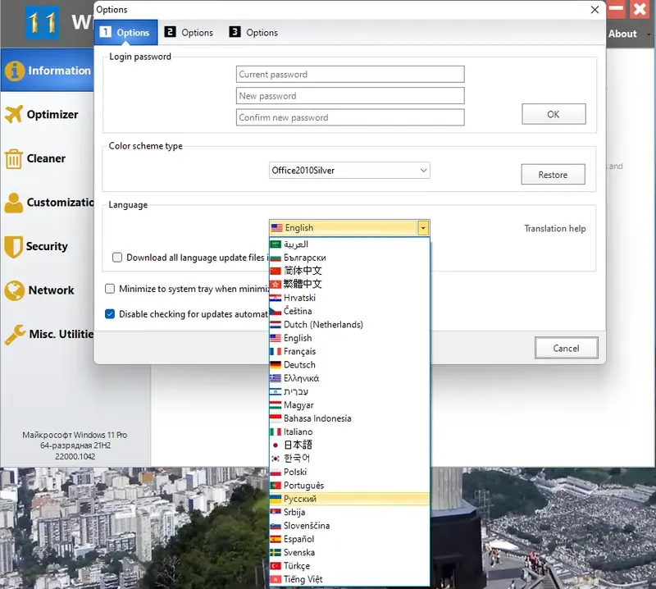This screenshot has height=589, width=656.
Task: Click the New password input field
Action: [350, 95]
